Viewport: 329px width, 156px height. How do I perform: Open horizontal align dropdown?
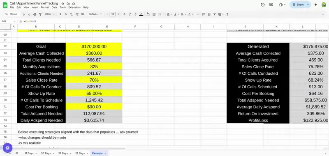coord(169,14)
